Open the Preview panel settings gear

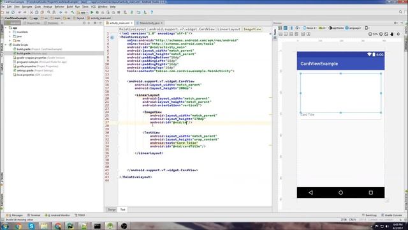click(x=395, y=23)
